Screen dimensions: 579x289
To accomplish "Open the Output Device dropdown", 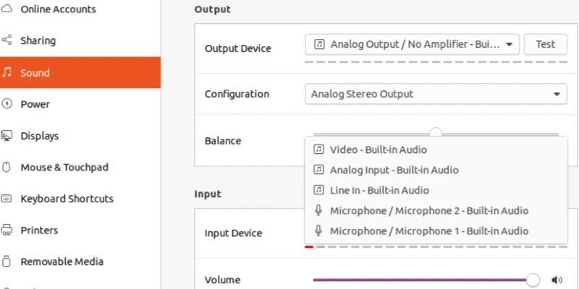I will (x=412, y=44).
